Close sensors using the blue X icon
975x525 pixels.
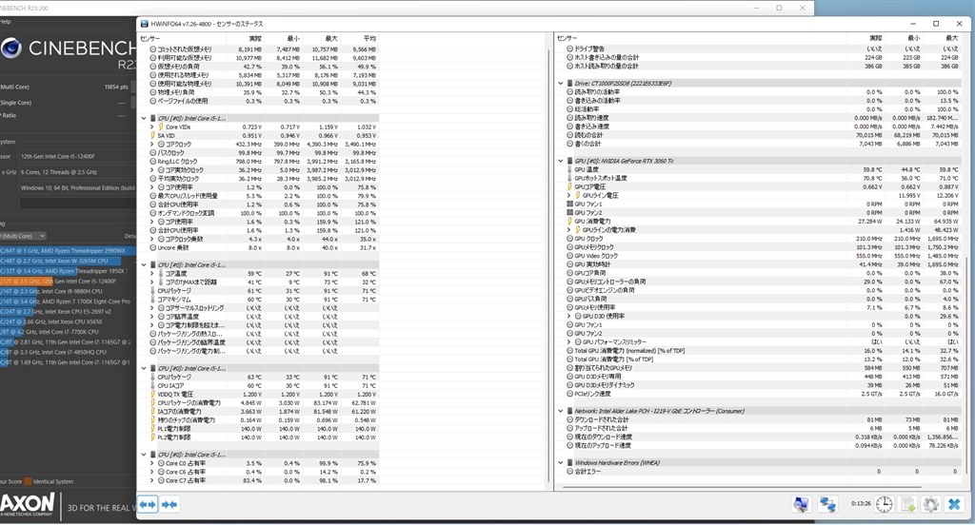(954, 504)
